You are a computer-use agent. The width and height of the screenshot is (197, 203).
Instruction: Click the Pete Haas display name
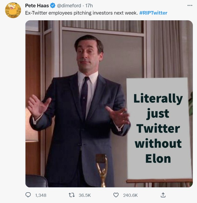point(37,6)
